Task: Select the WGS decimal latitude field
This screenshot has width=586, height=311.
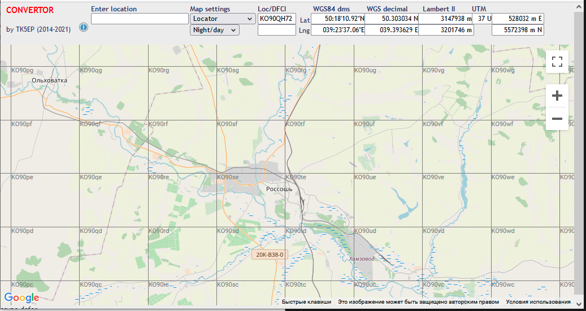Action: [x=392, y=19]
